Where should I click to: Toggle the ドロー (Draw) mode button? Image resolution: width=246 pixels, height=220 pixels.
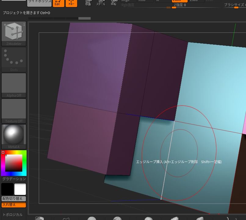[x=71, y=3]
